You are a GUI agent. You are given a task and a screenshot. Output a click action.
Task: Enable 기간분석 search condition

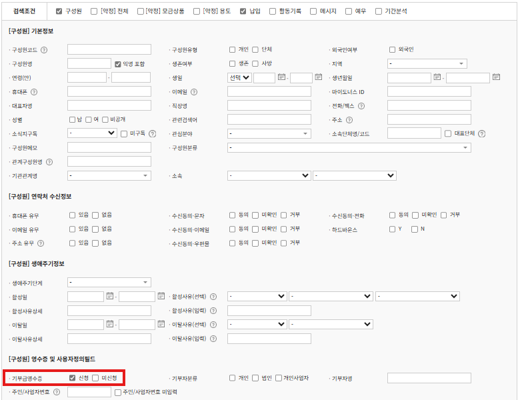tap(378, 11)
